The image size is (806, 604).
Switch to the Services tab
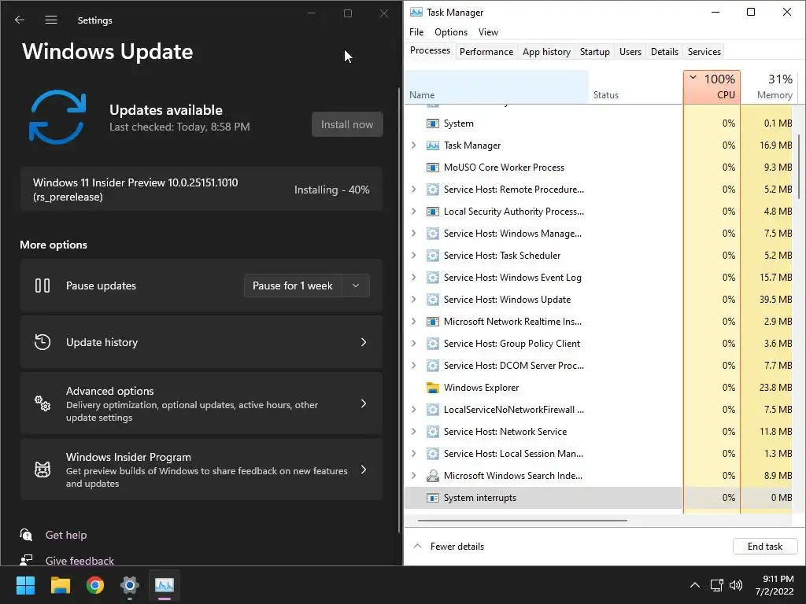[x=704, y=51]
